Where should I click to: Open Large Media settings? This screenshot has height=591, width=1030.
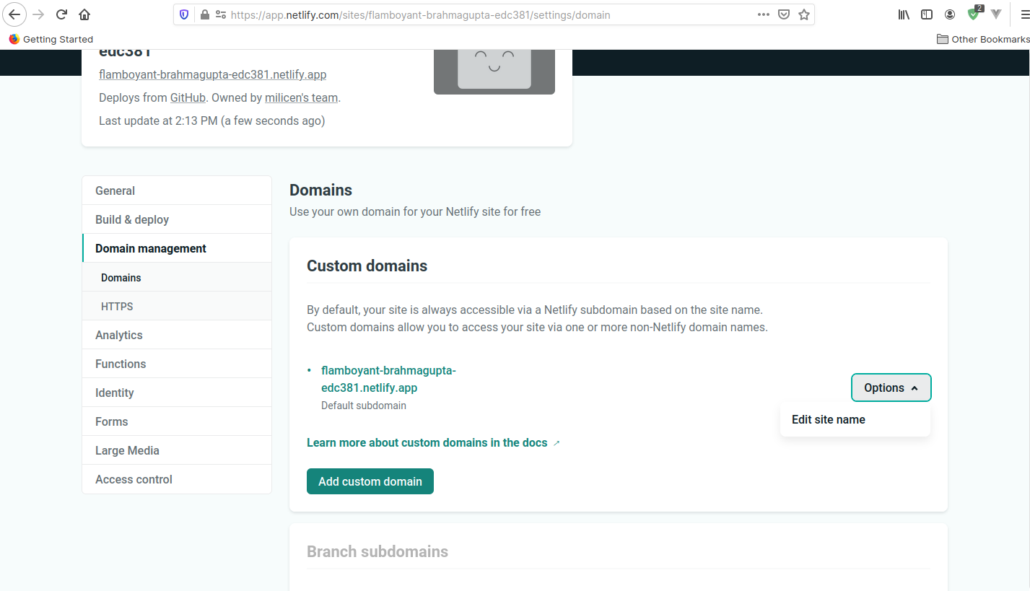177,450
